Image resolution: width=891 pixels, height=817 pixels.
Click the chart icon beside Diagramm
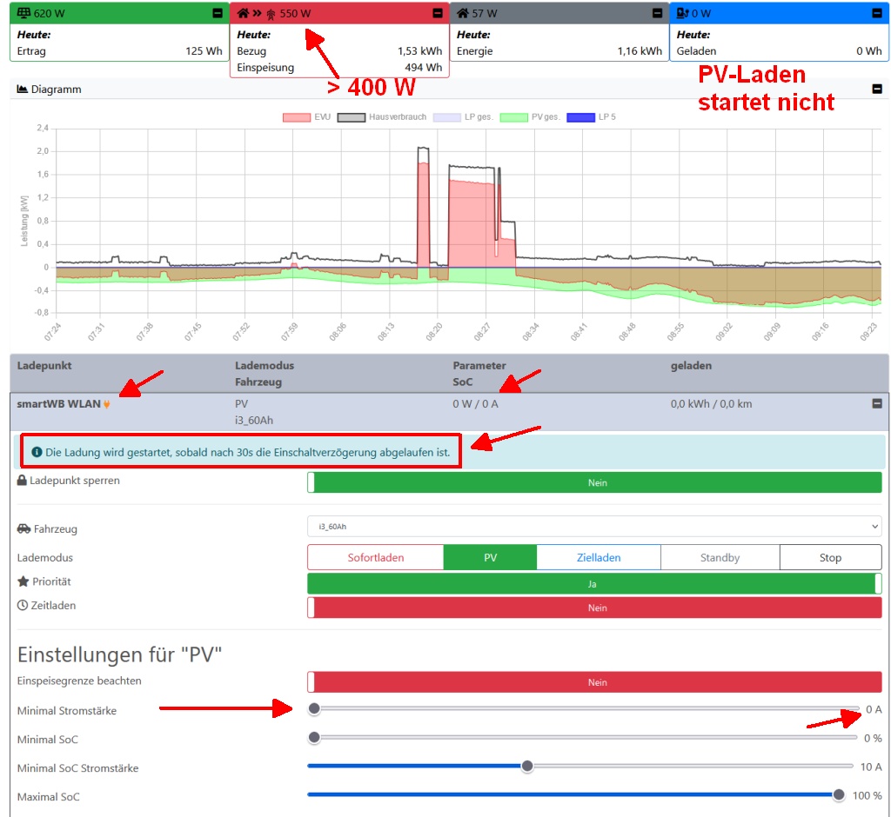[x=23, y=89]
